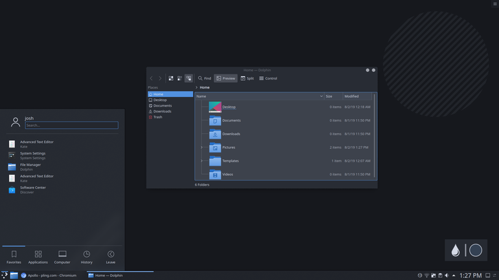This screenshot has width=499, height=280.
Task: Toggle Show Desktop button in panel
Action: click(x=487, y=275)
